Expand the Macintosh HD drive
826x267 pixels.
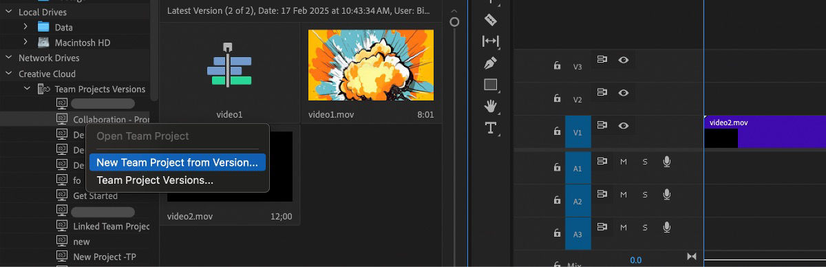pyautogui.click(x=25, y=43)
